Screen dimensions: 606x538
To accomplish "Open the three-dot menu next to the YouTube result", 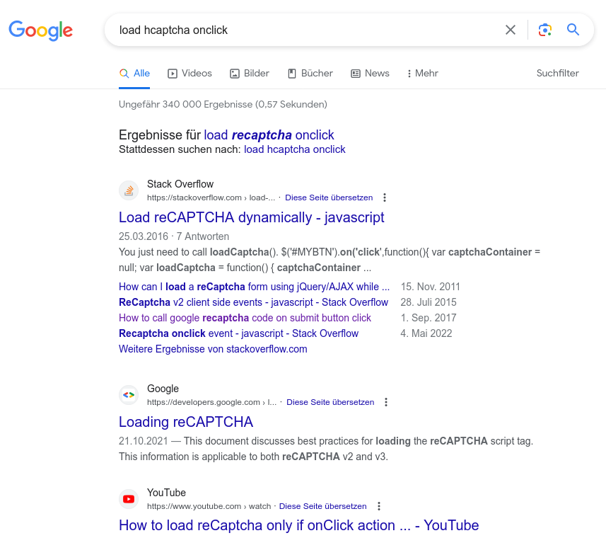I will tap(379, 506).
